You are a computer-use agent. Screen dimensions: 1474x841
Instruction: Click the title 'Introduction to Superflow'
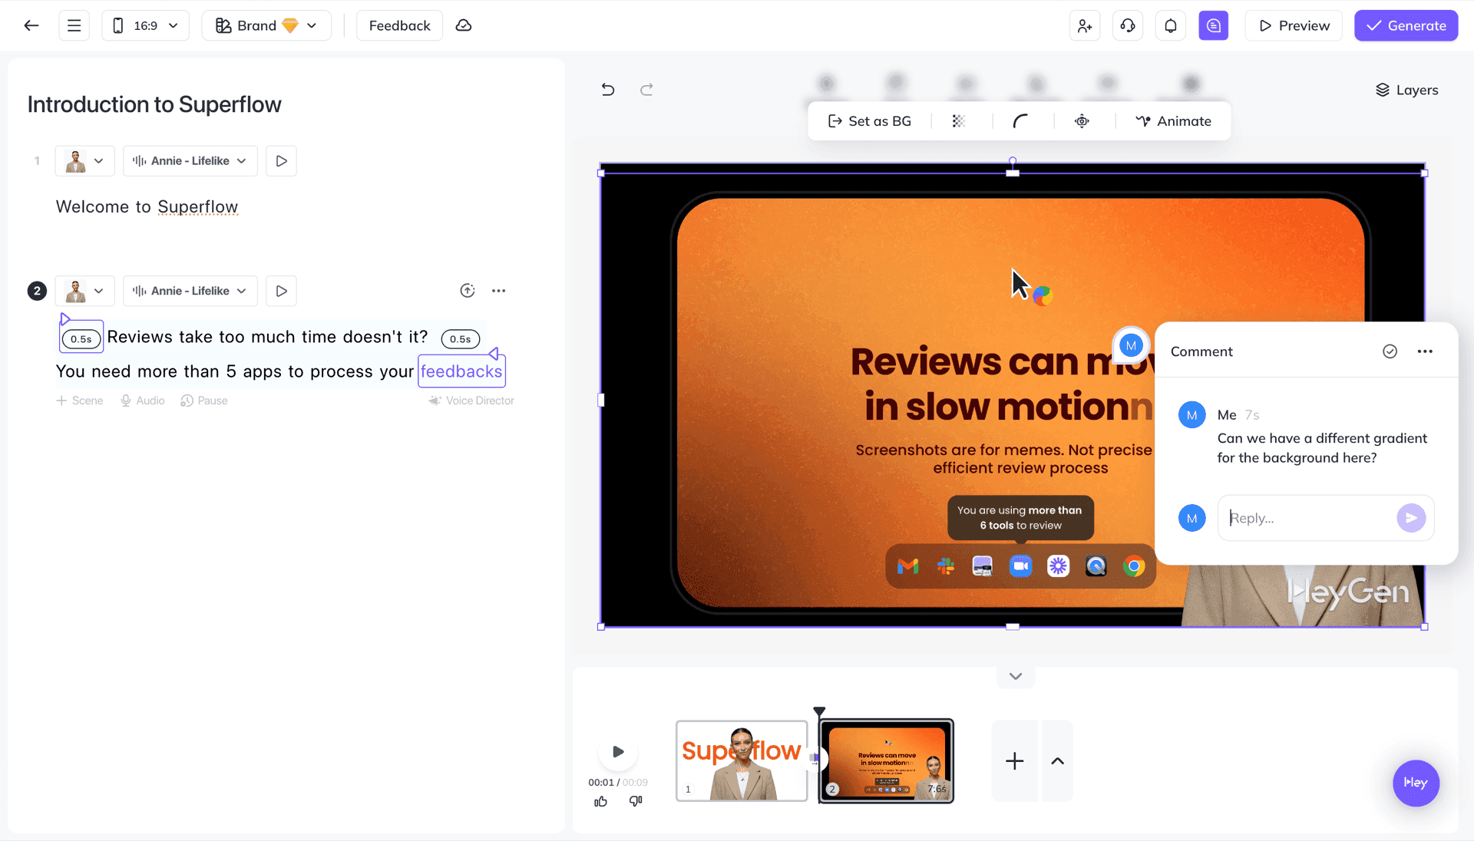[154, 104]
